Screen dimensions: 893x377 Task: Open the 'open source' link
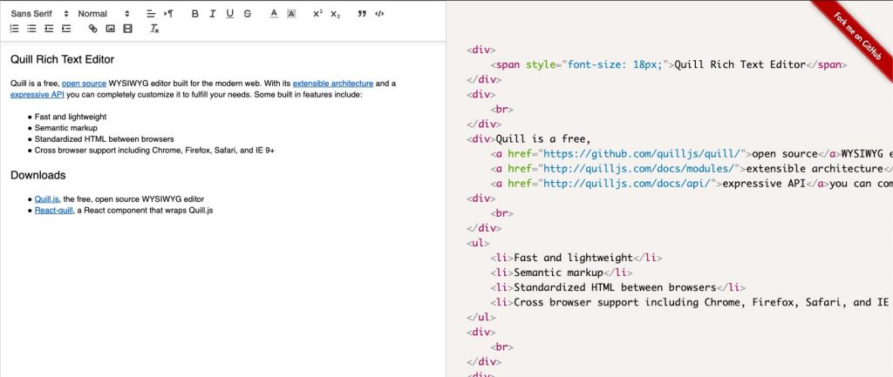click(x=85, y=84)
